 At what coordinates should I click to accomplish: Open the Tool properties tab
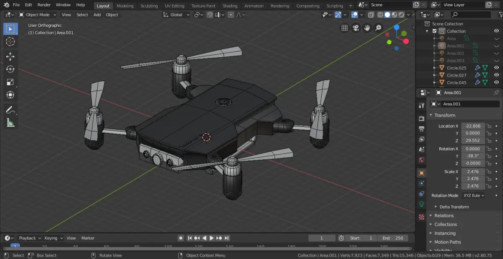coord(422,105)
